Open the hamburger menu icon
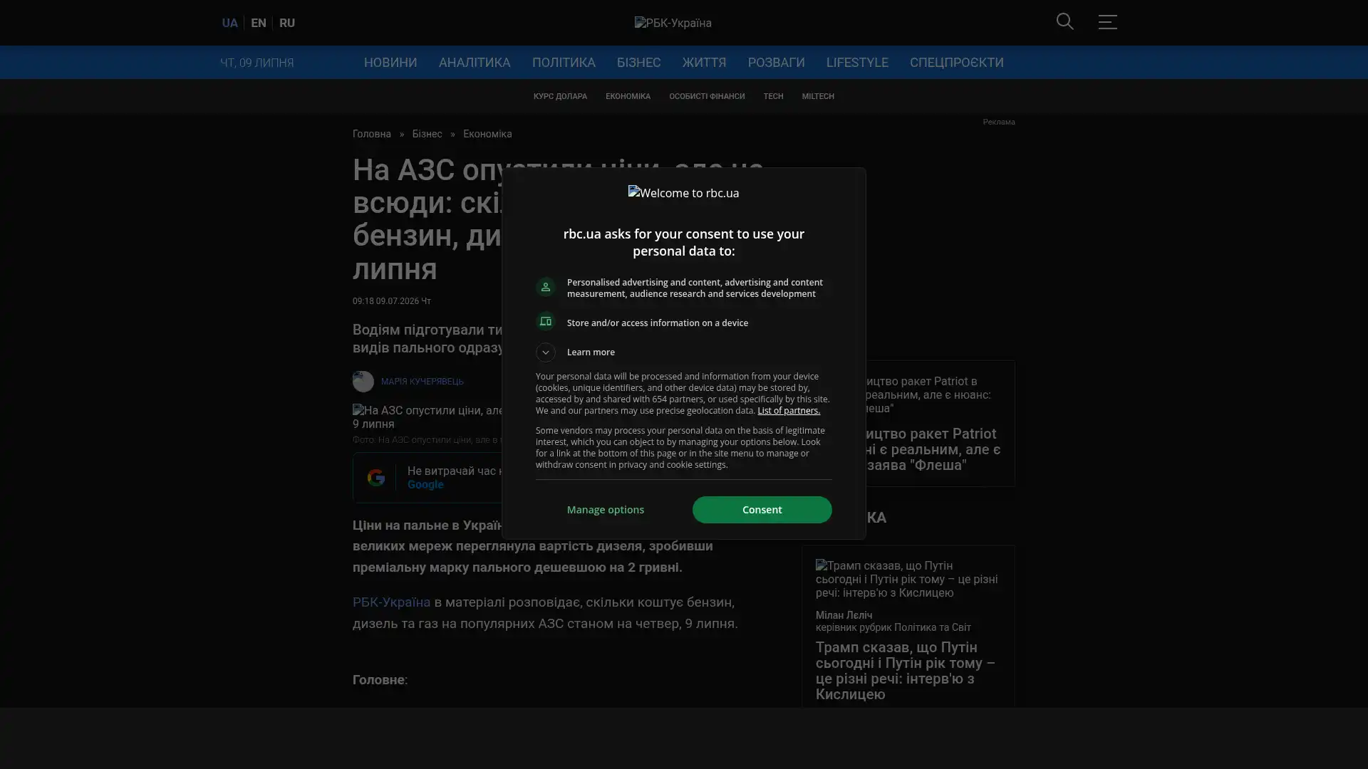1368x769 pixels. pyautogui.click(x=1107, y=21)
